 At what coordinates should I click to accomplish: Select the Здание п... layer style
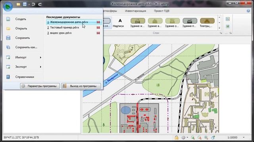[190, 23]
